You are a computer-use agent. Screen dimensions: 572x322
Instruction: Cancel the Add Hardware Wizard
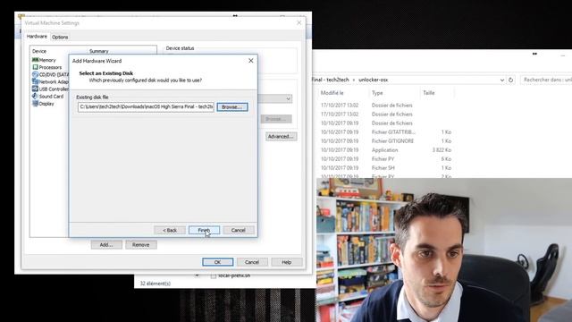coord(239,230)
